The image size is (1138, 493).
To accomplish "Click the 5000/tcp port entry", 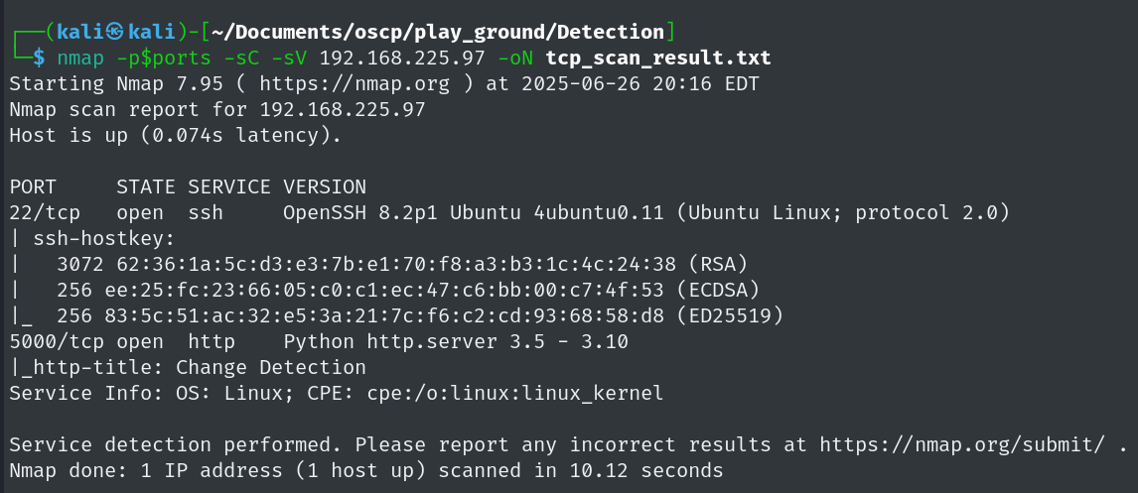I will point(57,342).
